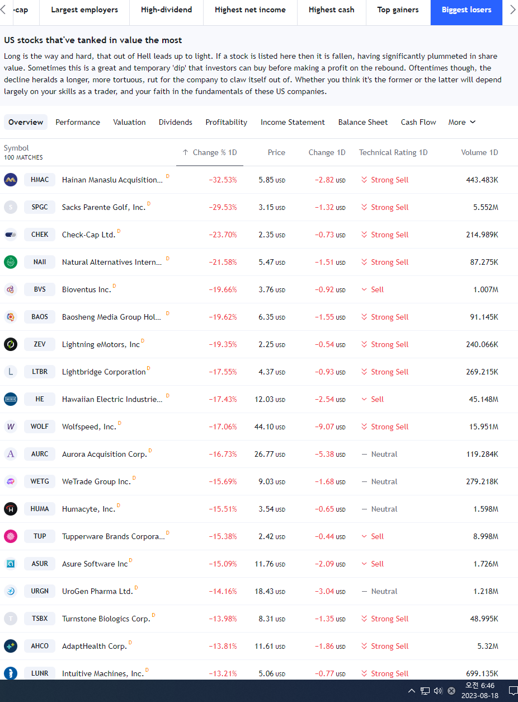Image resolution: width=518 pixels, height=702 pixels.
Task: Click the AdaptHealth logo icon
Action: (x=11, y=646)
